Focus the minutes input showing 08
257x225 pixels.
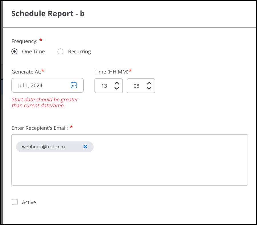(136, 86)
